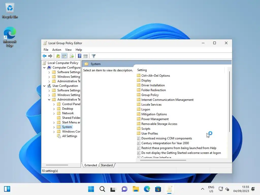This screenshot has height=195, width=260.
Task: Click the Filter funnel toolbar icon
Action: pyautogui.click(x=93, y=56)
